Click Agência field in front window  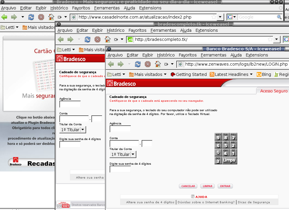(120, 129)
